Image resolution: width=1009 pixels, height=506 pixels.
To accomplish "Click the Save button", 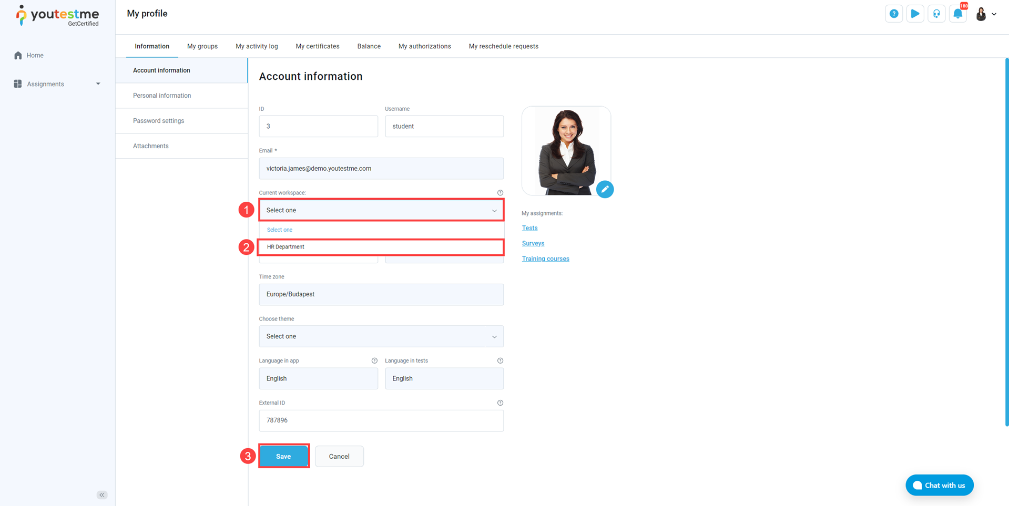I will 283,456.
